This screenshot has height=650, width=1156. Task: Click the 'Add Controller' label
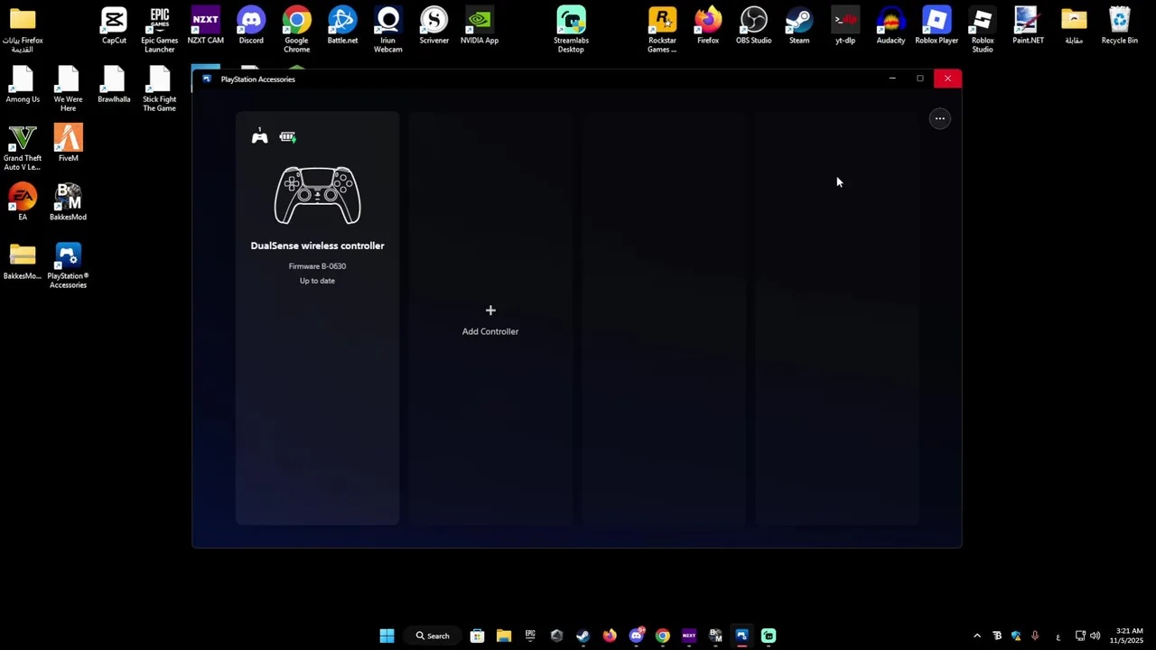click(490, 331)
